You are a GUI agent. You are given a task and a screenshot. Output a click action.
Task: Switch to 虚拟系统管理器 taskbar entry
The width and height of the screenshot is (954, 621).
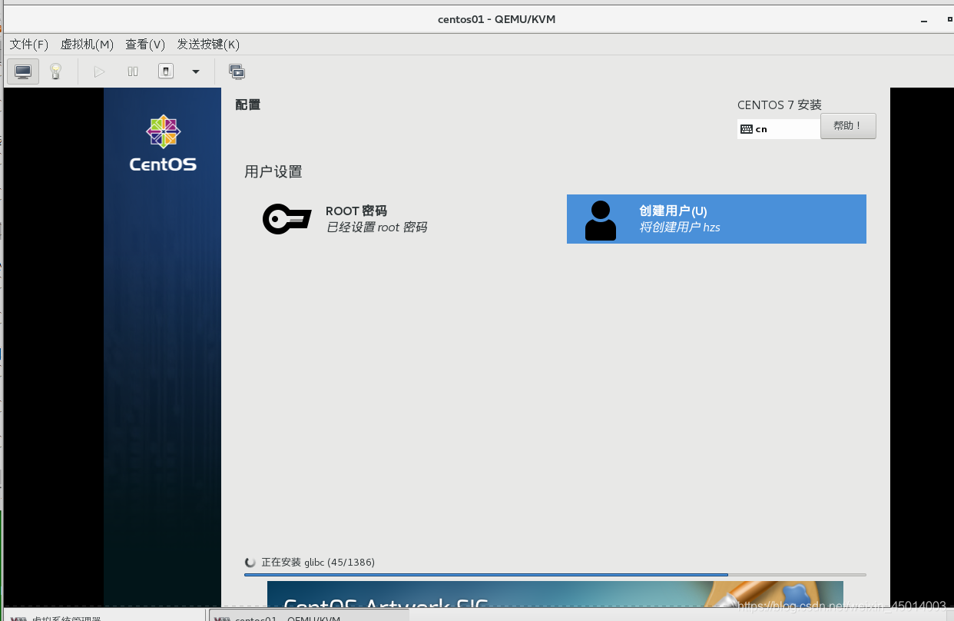tap(104, 616)
